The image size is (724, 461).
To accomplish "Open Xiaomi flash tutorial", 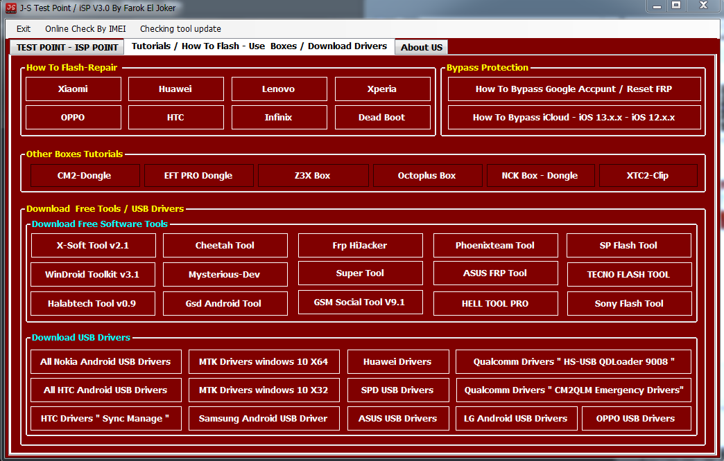I will point(74,89).
